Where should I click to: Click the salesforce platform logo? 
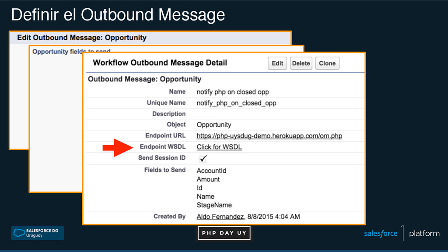(x=402, y=233)
